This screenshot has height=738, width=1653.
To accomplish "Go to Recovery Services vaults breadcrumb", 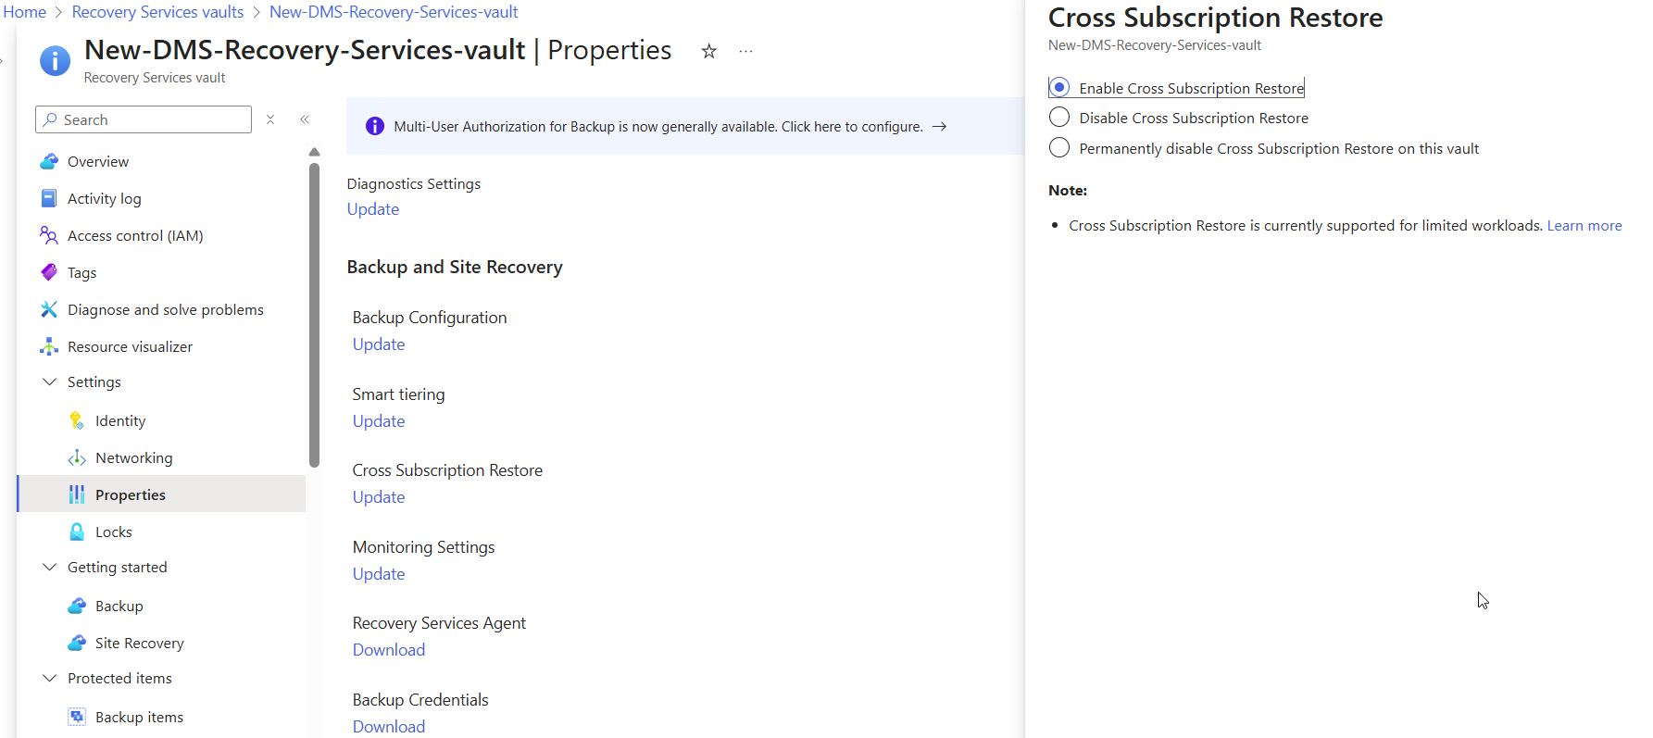I will point(157,12).
